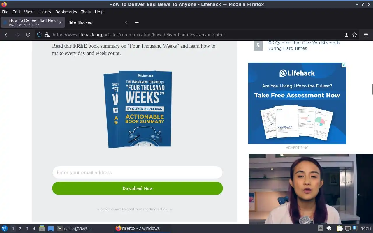Viewport: 373px width, 233px height.
Task: Open the update notification tray icon
Action: click(x=355, y=228)
